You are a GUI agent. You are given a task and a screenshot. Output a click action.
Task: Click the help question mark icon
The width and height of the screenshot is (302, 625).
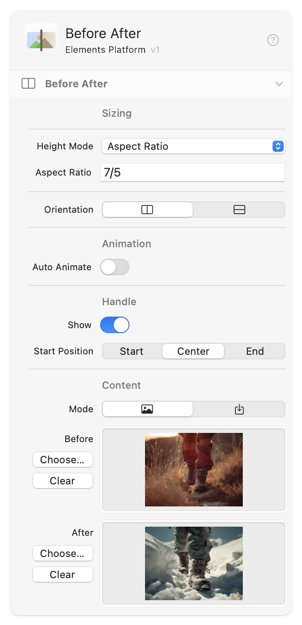[x=273, y=40]
